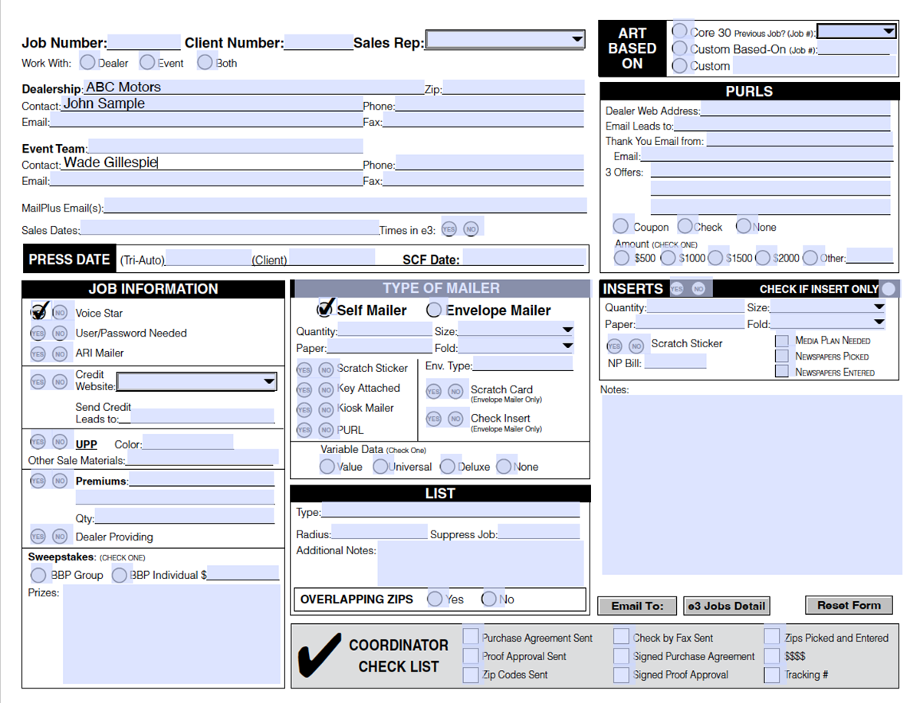Select BBP Group sweepstakes option
Viewport: 920px width, 703px height.
click(x=38, y=574)
